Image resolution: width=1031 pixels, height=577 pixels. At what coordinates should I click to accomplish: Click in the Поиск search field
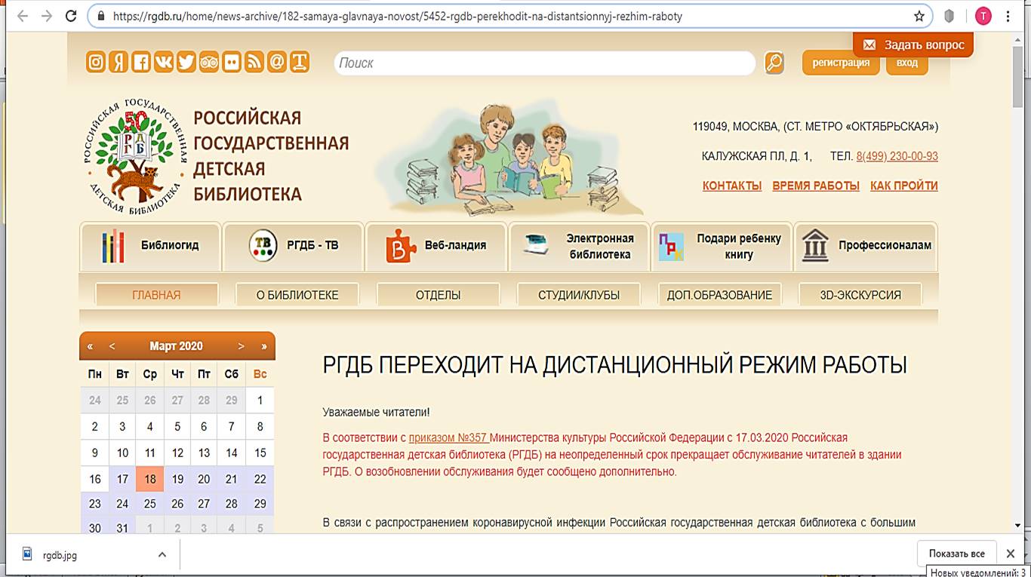(x=544, y=63)
